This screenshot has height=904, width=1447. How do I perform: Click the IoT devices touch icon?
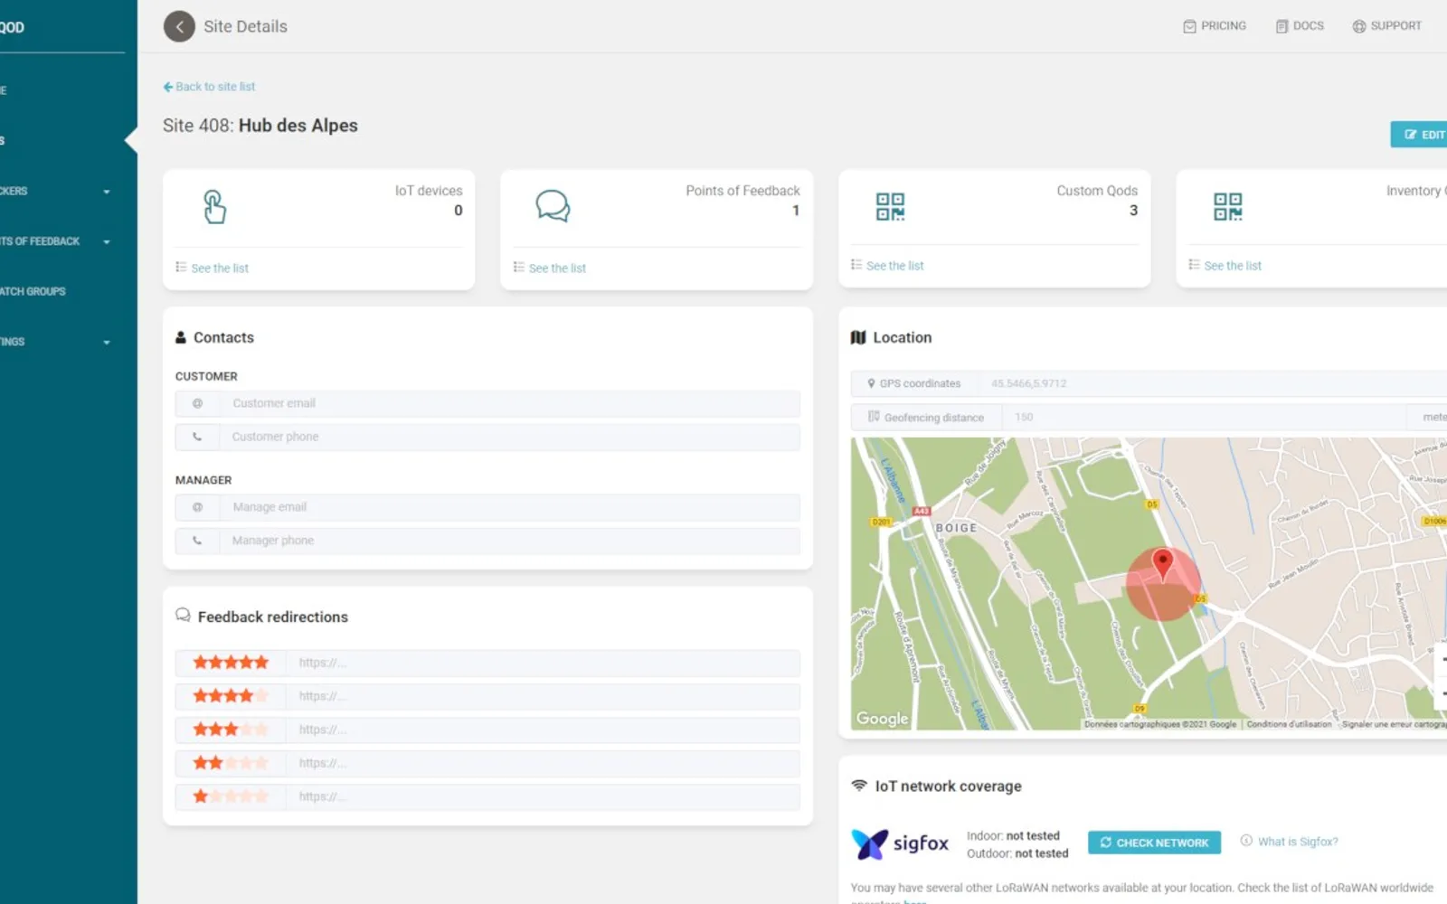pos(214,206)
